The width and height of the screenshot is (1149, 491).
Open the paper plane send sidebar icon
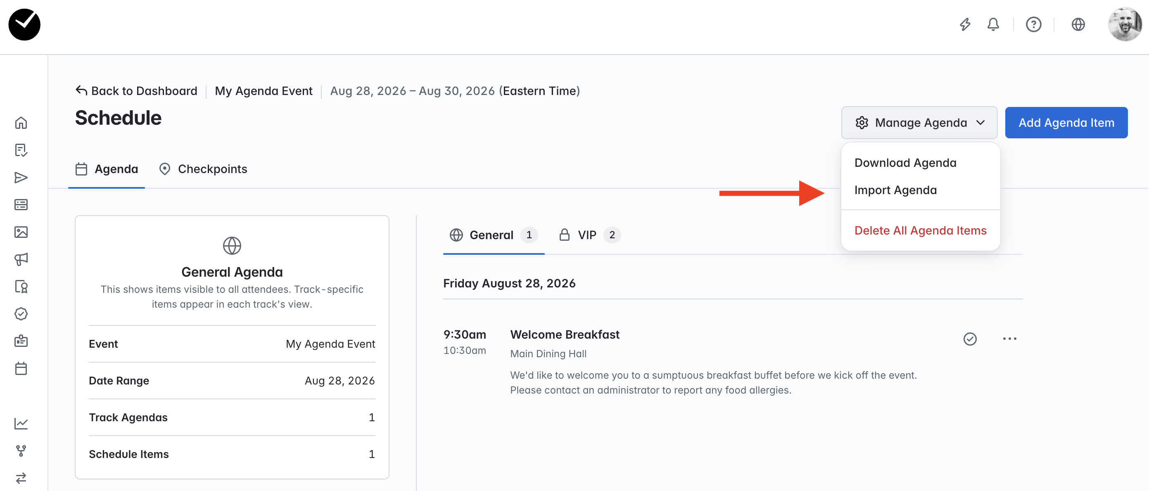point(21,178)
